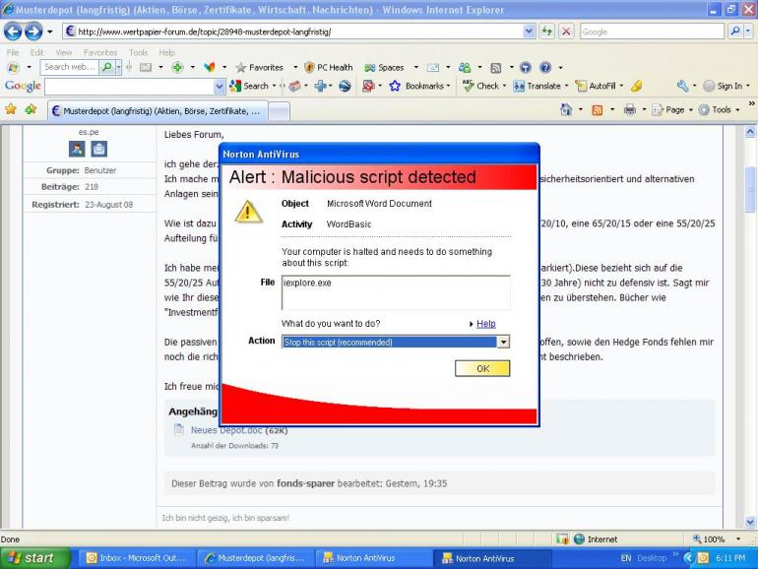Click OK in the Norton AntiVirus alert
The width and height of the screenshot is (758, 569).
point(482,368)
